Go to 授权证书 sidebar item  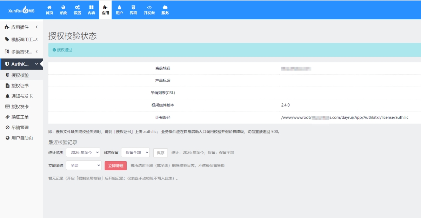(21, 86)
